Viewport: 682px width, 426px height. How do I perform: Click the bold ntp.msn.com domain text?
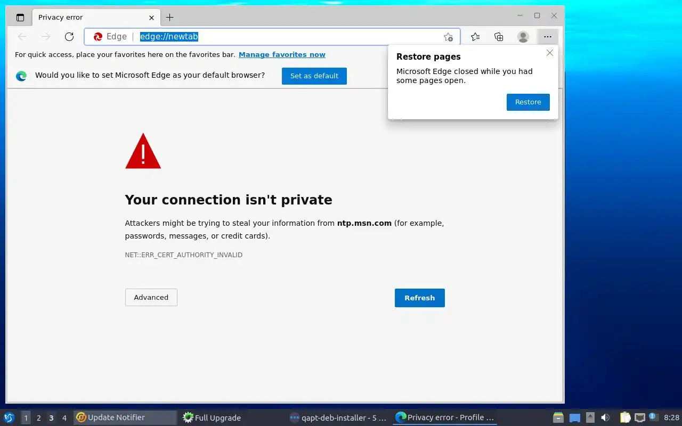364,223
